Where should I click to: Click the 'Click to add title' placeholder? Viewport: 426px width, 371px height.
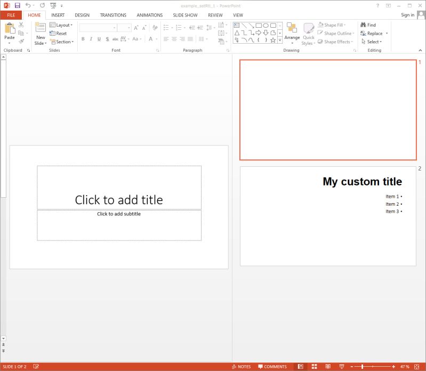[119, 188]
